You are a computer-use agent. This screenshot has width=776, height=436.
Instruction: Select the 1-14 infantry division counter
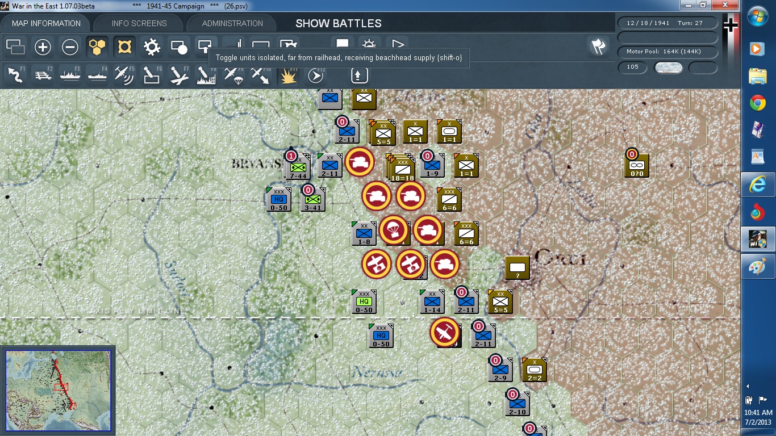click(x=432, y=301)
